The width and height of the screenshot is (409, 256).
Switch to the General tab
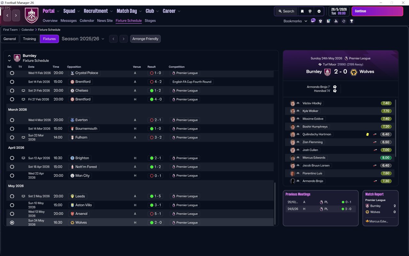coord(10,39)
